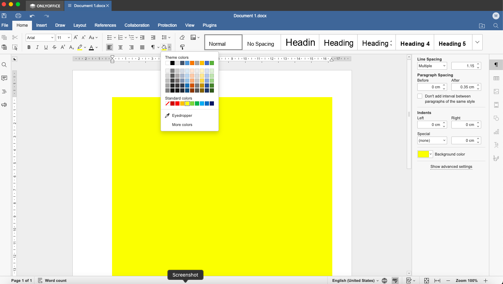503x284 pixels.
Task: Open the font size 11 dropdown
Action: click(x=69, y=38)
